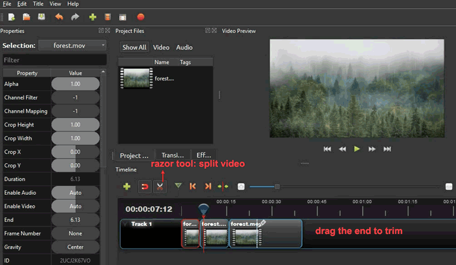Image resolution: width=456 pixels, height=265 pixels.
Task: Toggle the razor tool
Action: coord(160,187)
